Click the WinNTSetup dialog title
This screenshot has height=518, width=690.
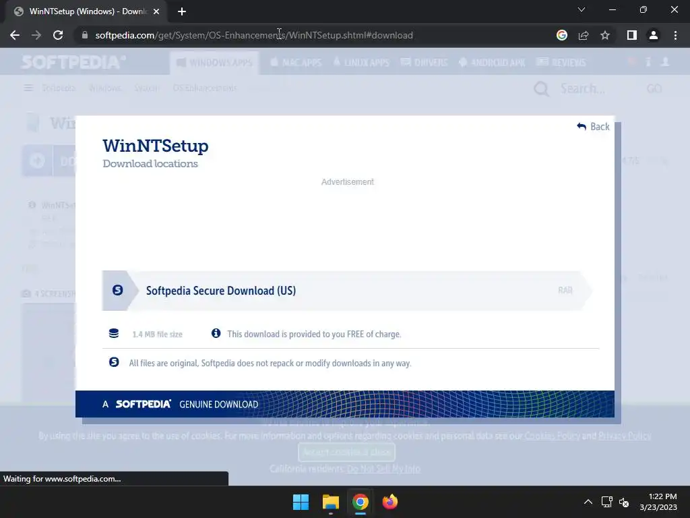coord(156,146)
